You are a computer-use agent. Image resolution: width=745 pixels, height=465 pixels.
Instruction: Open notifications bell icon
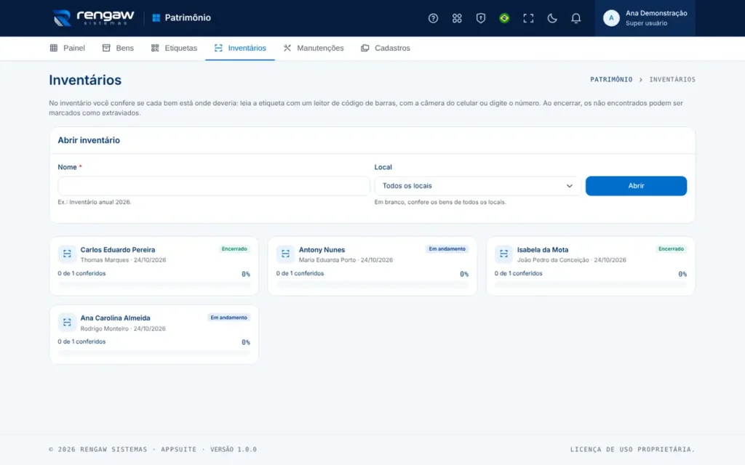[575, 18]
